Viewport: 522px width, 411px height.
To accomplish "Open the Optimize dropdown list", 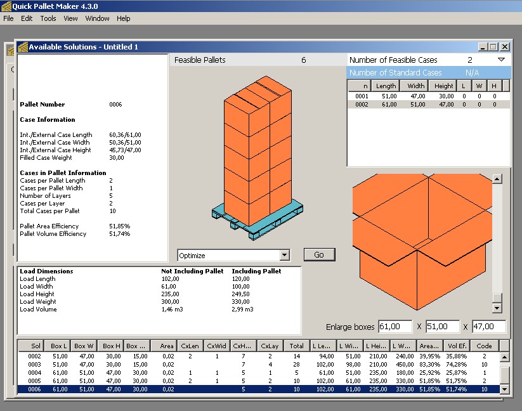I will click(284, 255).
